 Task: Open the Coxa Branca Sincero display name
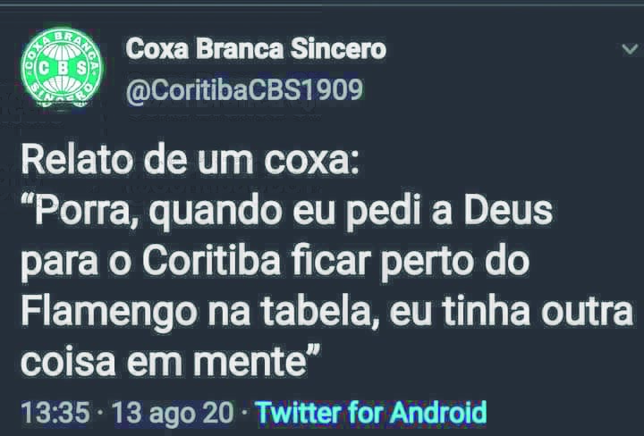coord(256,49)
